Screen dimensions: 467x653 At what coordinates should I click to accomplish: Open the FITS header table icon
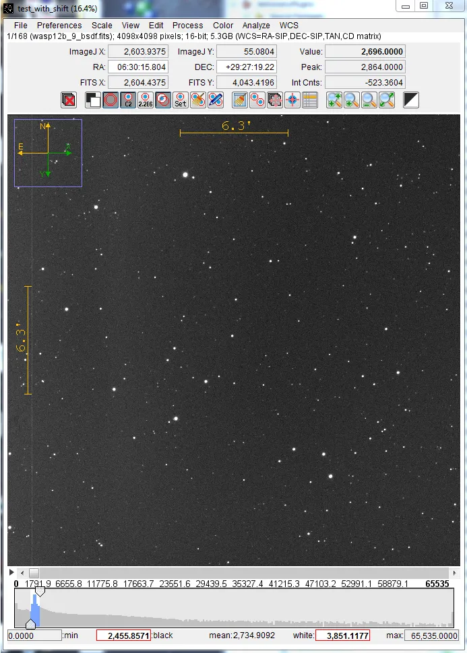point(309,100)
